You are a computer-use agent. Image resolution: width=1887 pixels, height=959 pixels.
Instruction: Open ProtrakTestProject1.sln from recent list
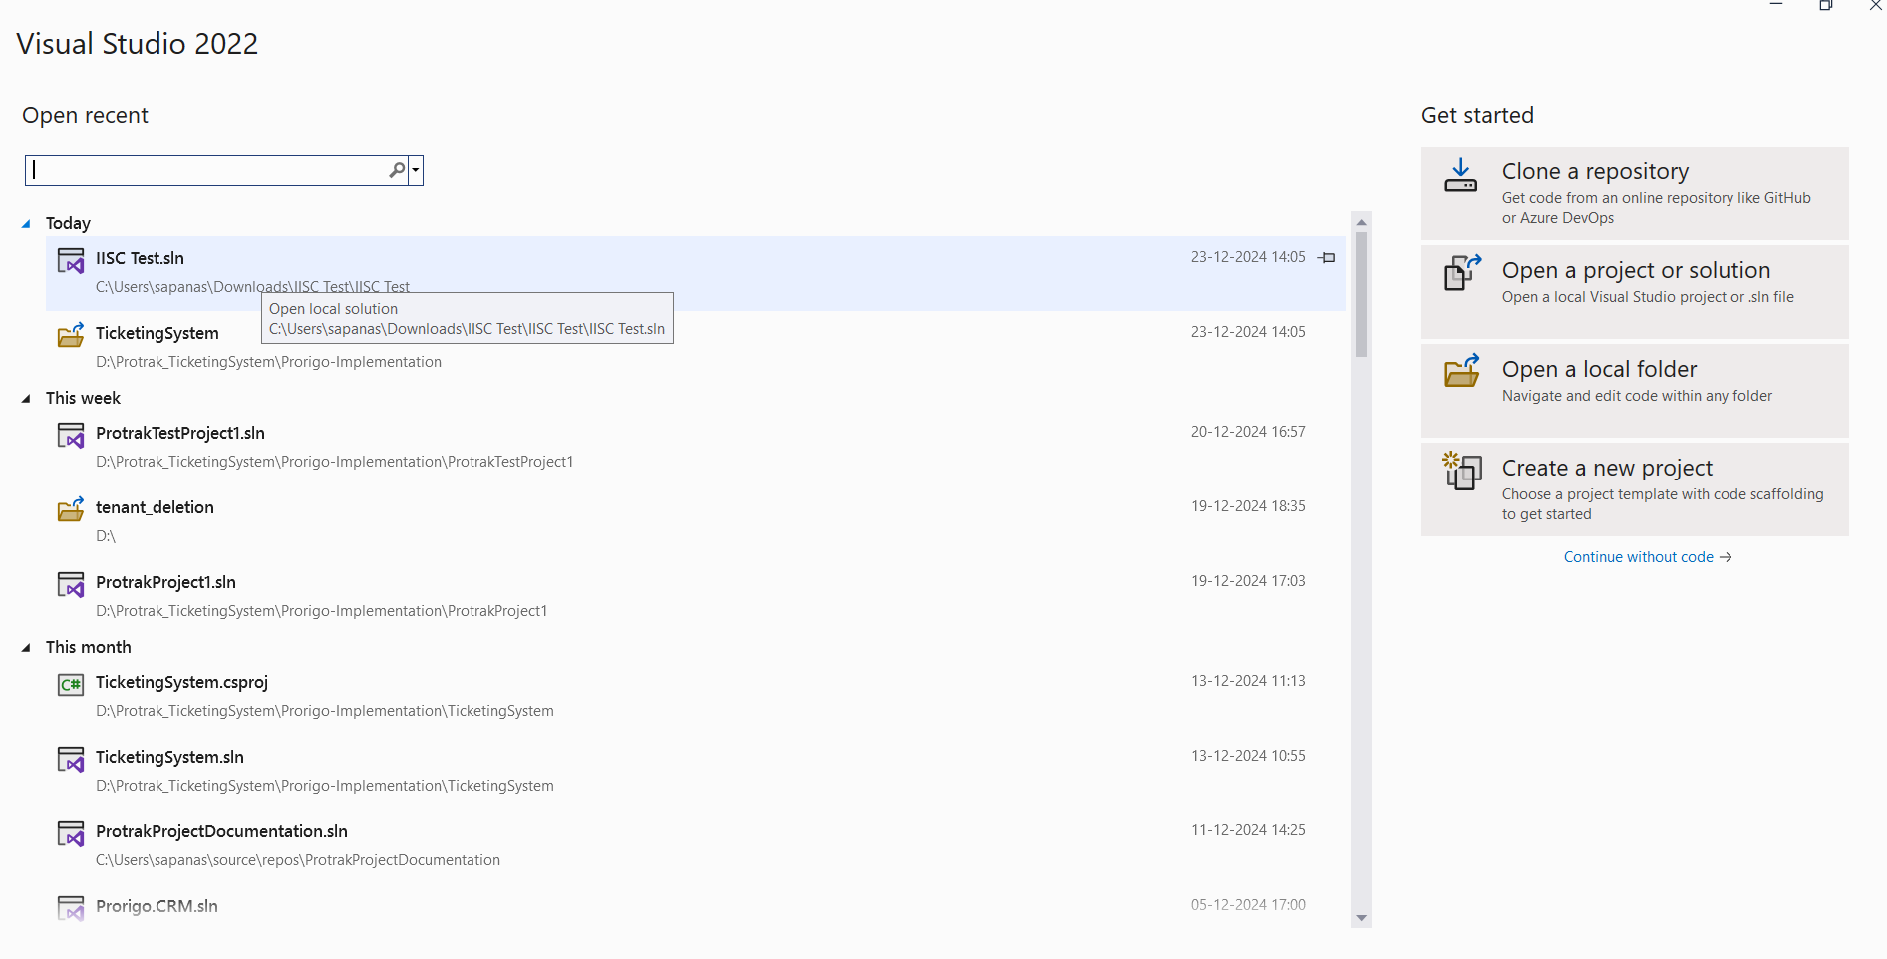[179, 433]
